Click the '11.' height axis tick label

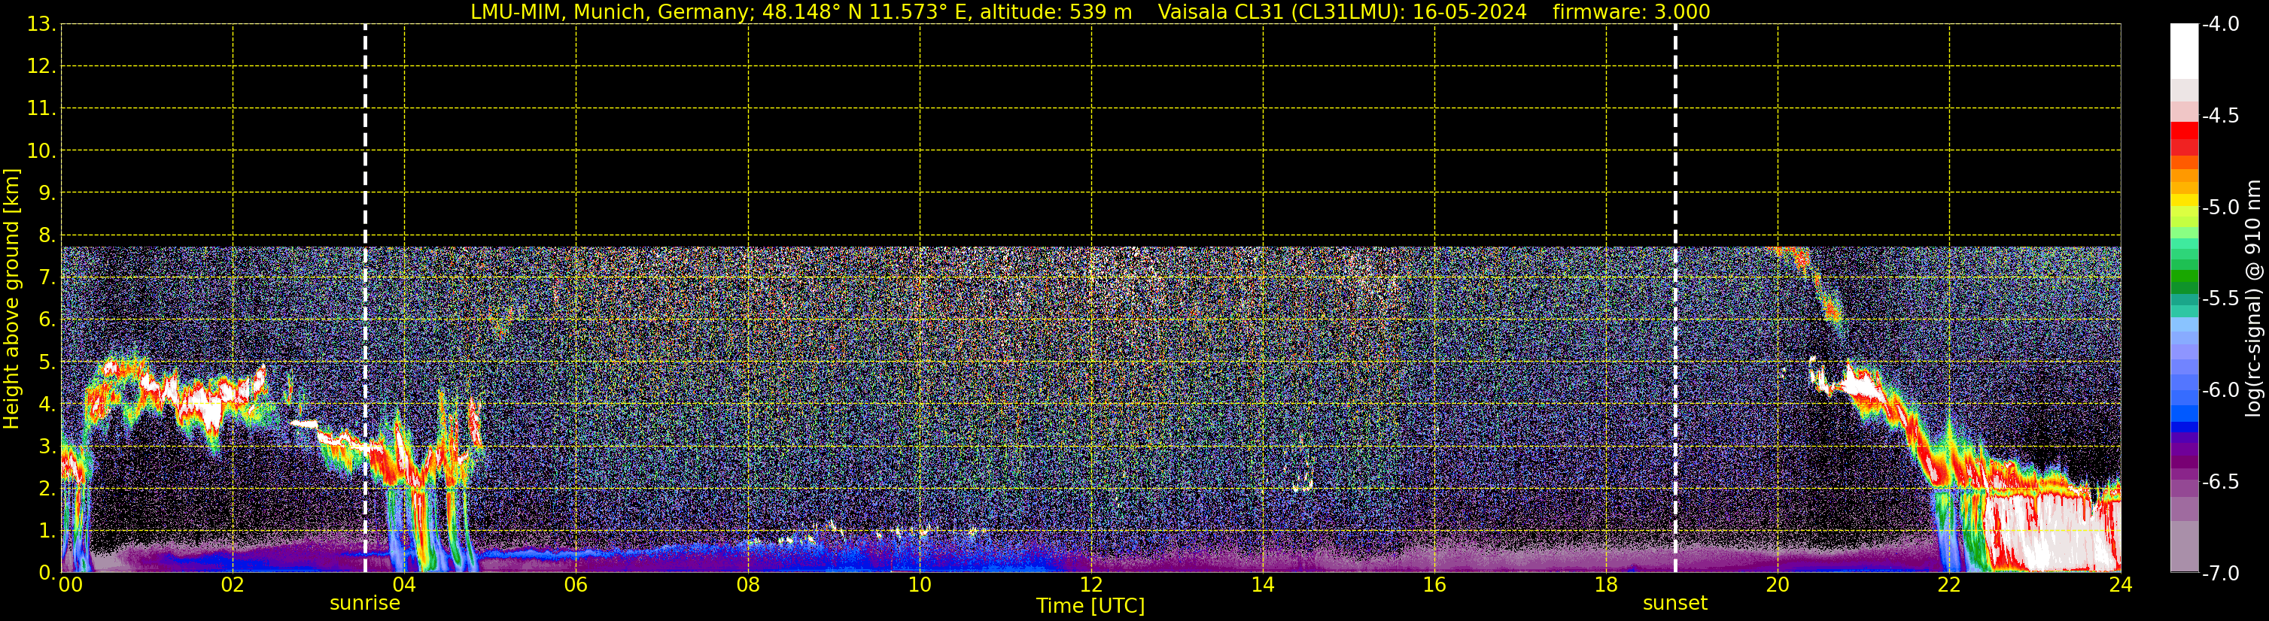point(41,109)
